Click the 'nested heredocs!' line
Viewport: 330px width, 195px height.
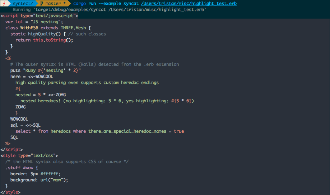pyautogui.click(x=107, y=101)
